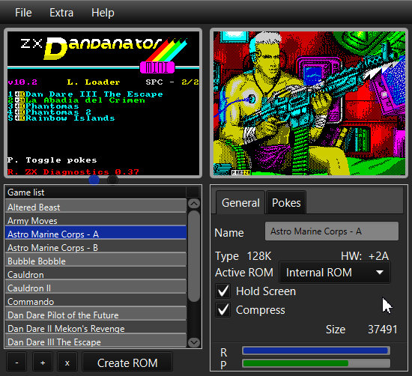This screenshot has height=376, width=412.
Task: Toggle the Hold Screen checkbox
Action: (x=222, y=291)
